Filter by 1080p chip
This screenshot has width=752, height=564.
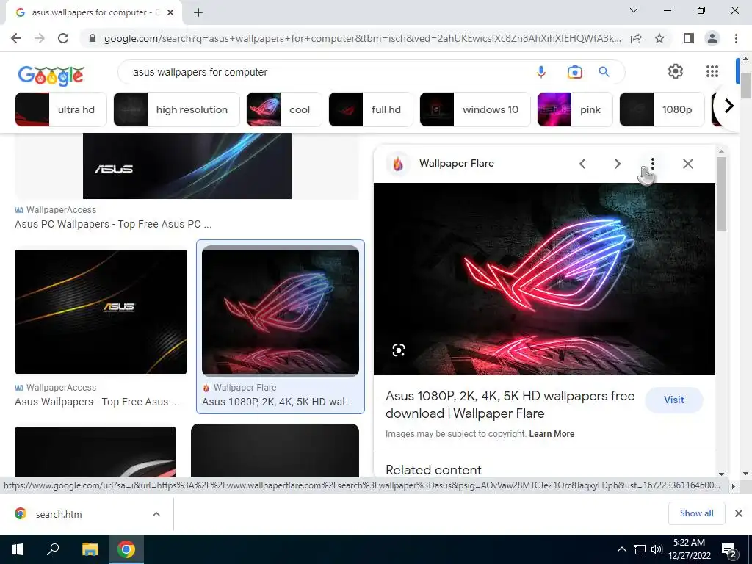click(x=662, y=109)
